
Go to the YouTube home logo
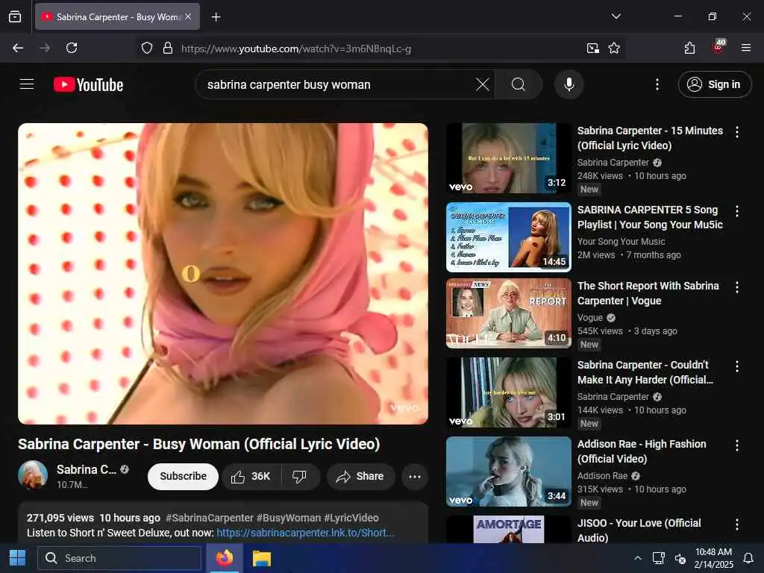(88, 85)
